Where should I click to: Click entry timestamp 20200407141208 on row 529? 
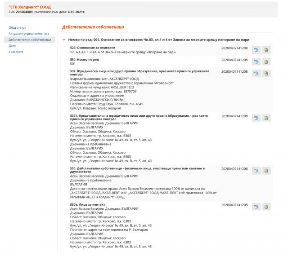(x=234, y=48)
